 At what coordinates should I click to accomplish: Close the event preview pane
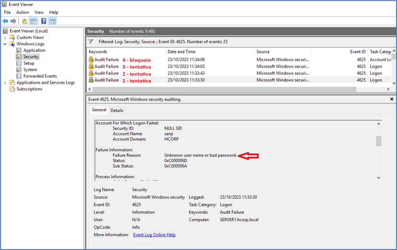[392, 99]
